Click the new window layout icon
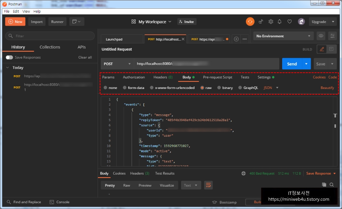The height and width of the screenshot is (209, 342). point(77,22)
